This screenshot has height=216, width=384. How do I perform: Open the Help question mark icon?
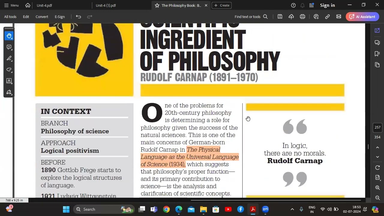(x=293, y=5)
